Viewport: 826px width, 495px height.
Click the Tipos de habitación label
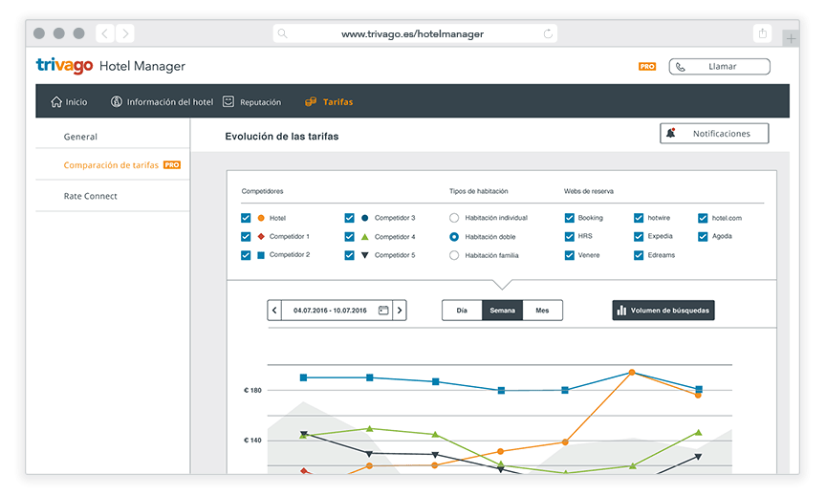(478, 191)
